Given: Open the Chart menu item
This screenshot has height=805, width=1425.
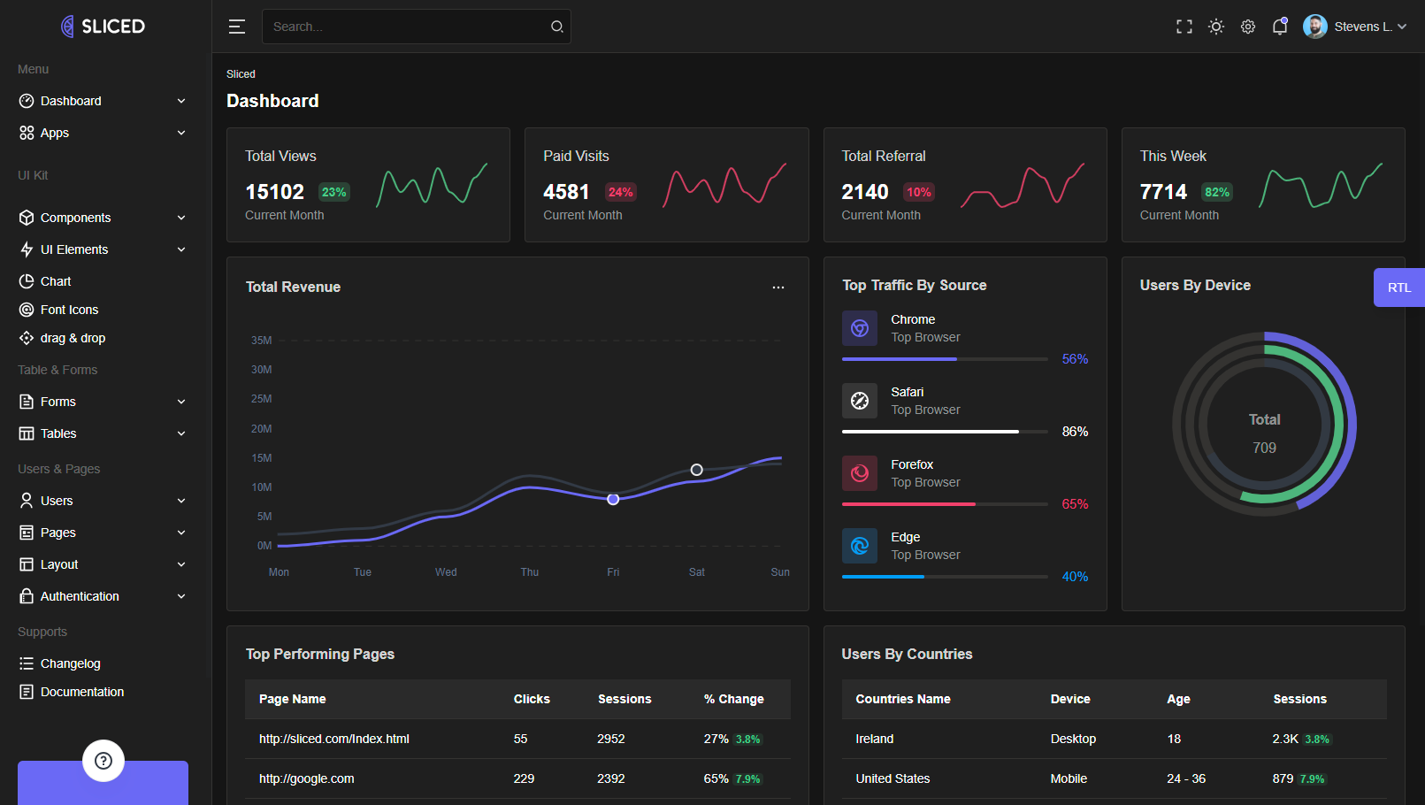Looking at the screenshot, I should pyautogui.click(x=56, y=281).
